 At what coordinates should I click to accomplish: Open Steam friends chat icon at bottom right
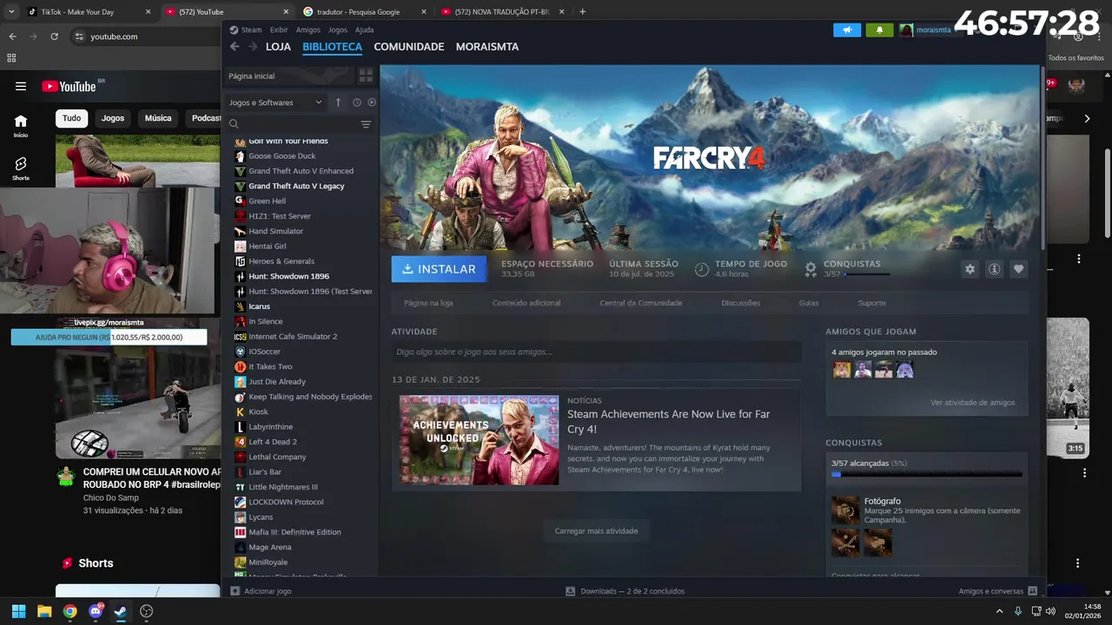coord(1032,591)
